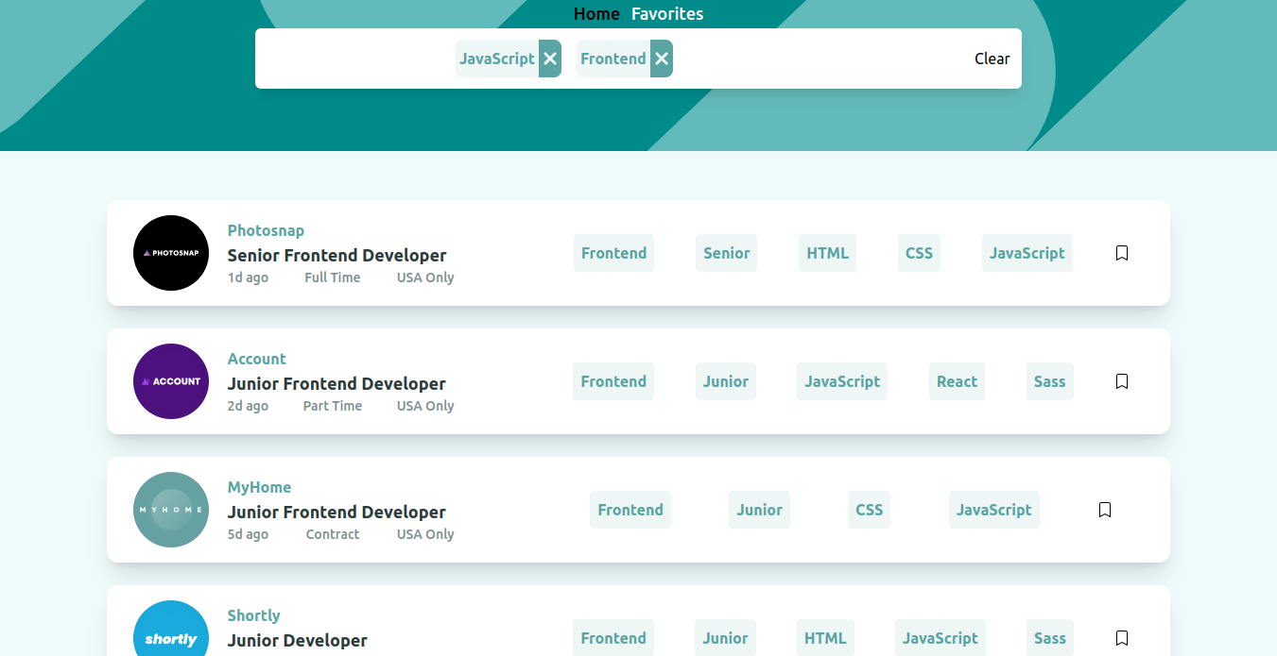Open the Home navigation link
The image size is (1277, 656).
[596, 14]
